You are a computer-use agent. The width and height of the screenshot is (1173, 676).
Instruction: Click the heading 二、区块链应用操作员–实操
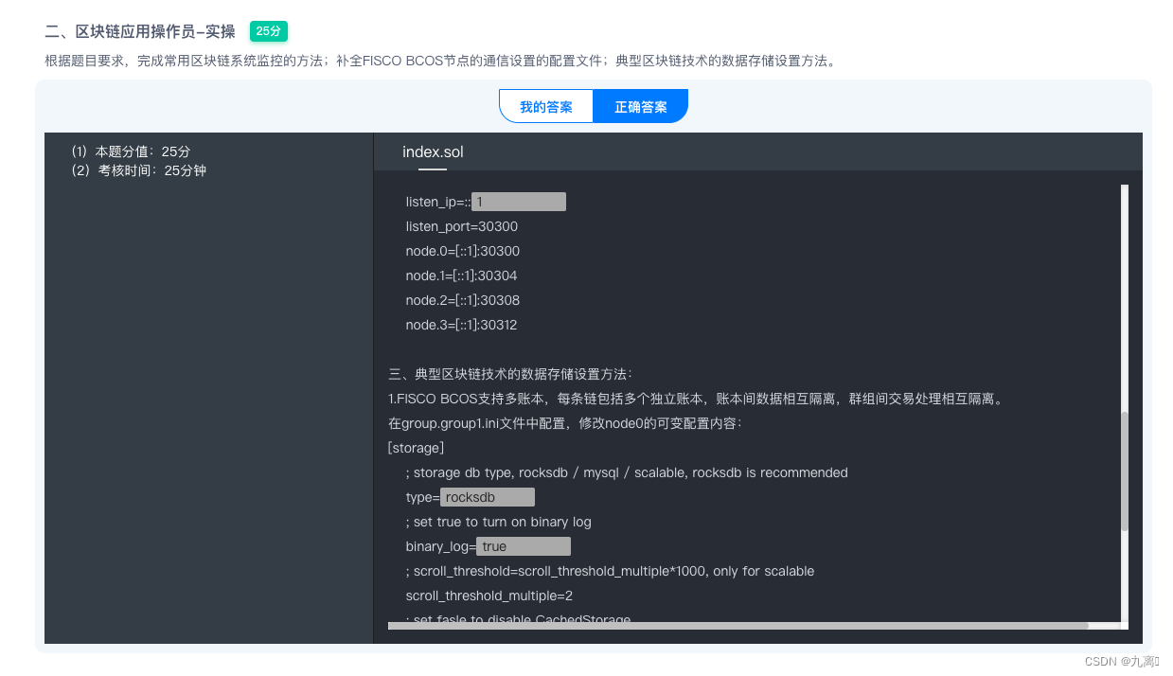138,31
